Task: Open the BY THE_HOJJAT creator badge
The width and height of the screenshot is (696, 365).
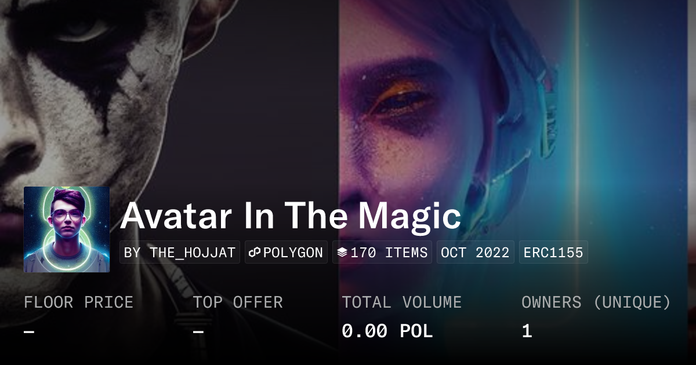Action: pyautogui.click(x=180, y=253)
